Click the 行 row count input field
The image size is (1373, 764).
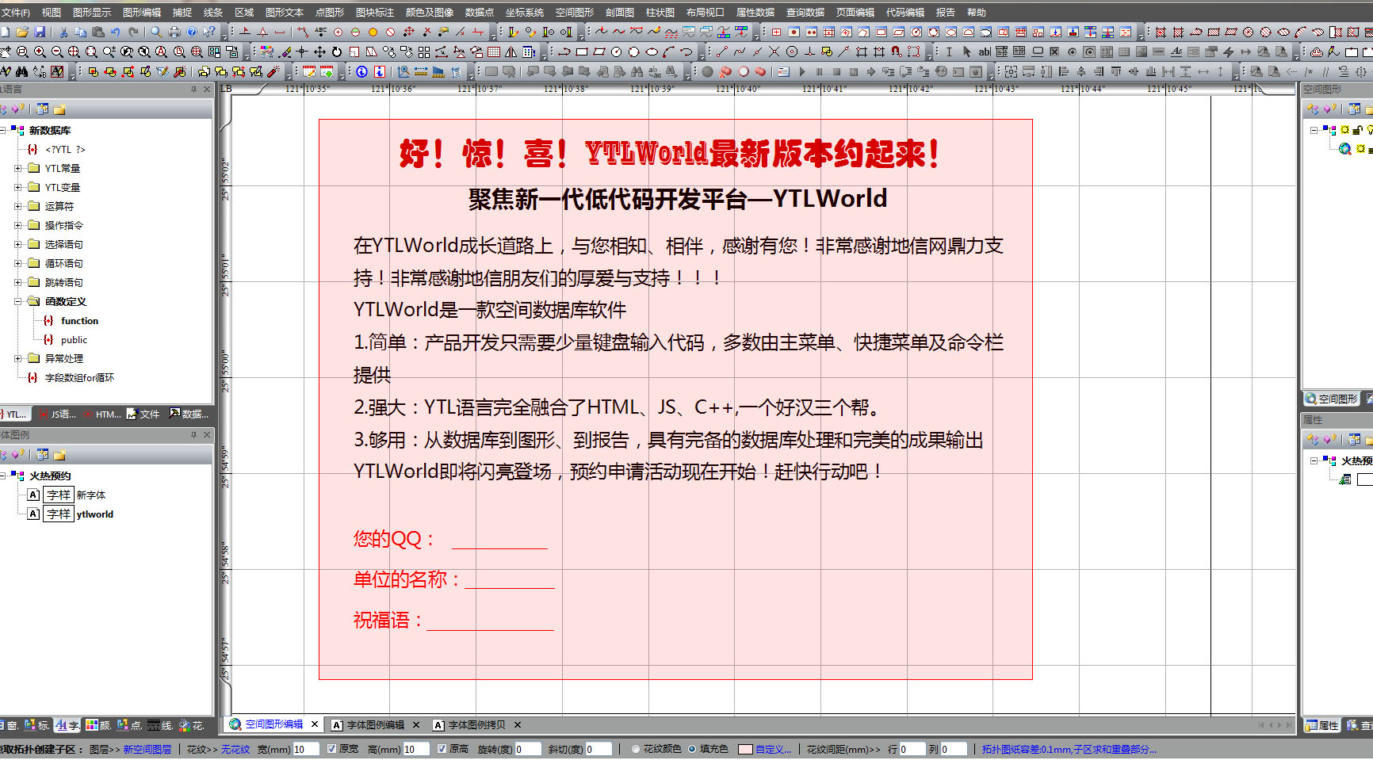point(912,749)
